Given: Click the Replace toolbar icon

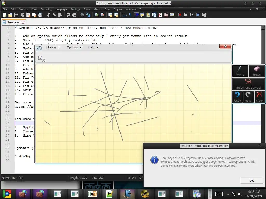Looking at the screenshot, I should pos(88,15).
